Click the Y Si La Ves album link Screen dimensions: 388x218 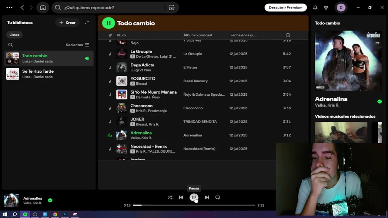(x=192, y=40)
